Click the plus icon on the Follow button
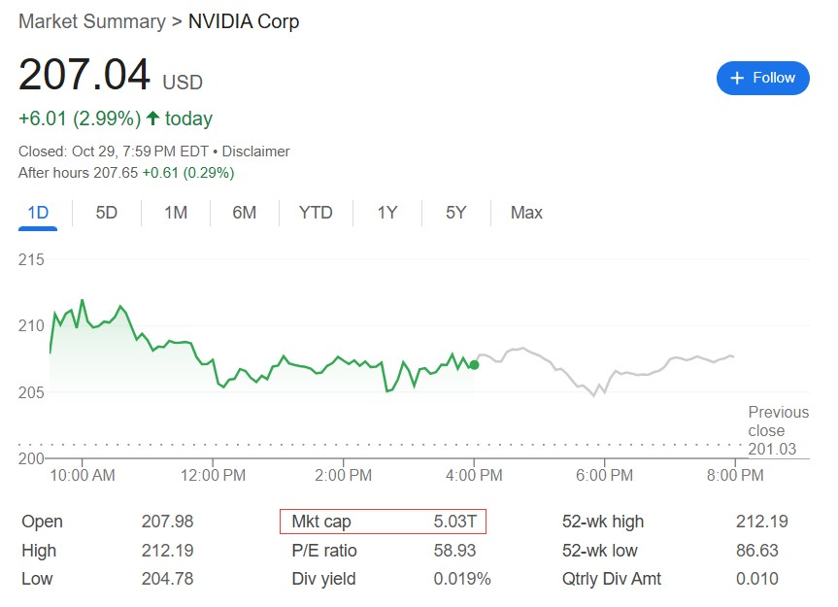 coord(738,78)
